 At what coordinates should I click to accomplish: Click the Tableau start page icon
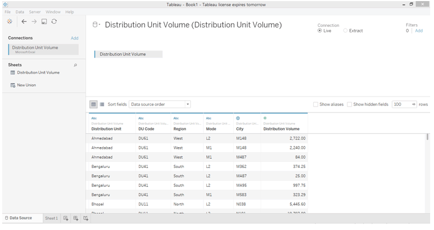[x=10, y=21]
